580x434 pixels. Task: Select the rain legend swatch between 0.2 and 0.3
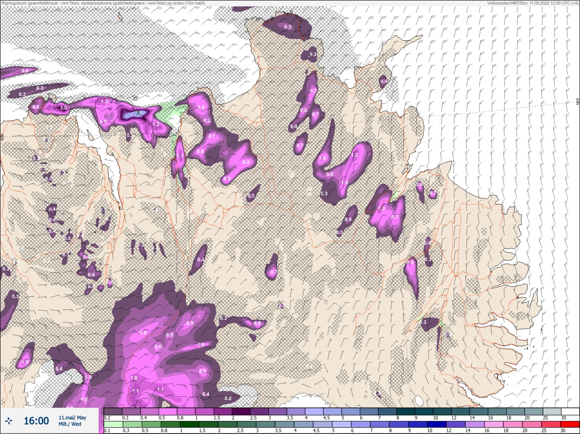coord(113,411)
